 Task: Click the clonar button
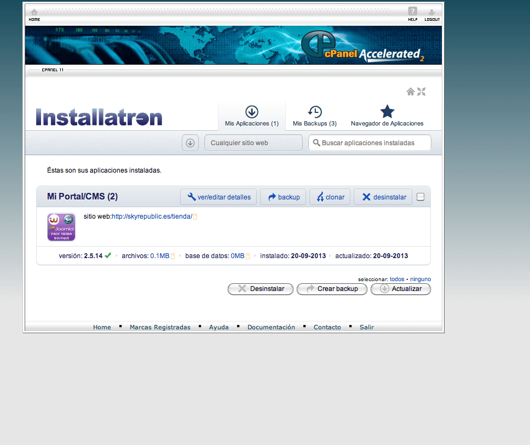(330, 197)
